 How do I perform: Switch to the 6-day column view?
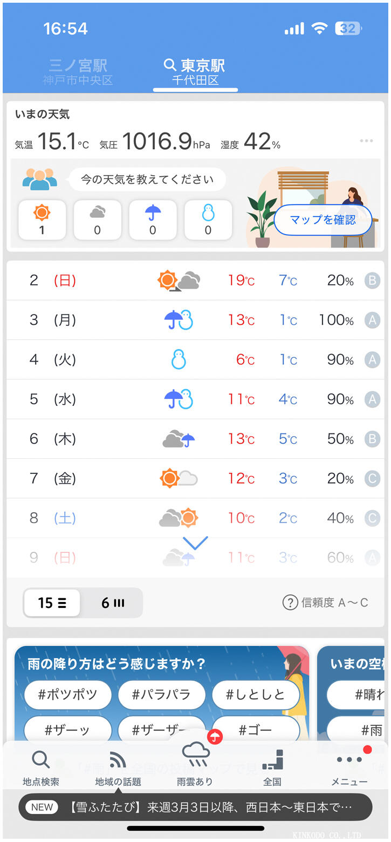112,603
